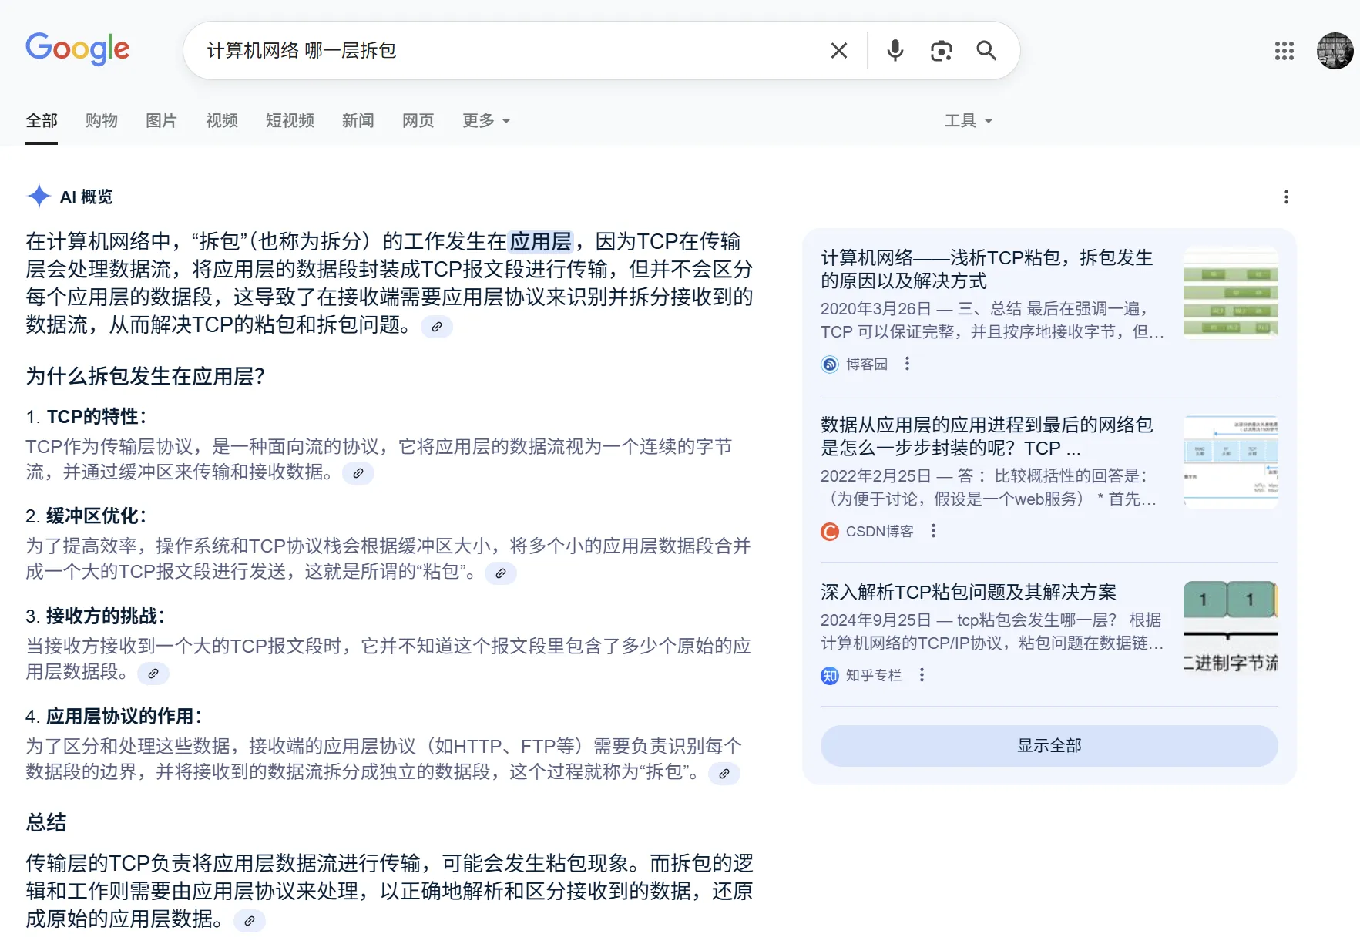Screen dimensions: 1360x944
Task: Switch to the 购物 tab
Action: pos(102,121)
